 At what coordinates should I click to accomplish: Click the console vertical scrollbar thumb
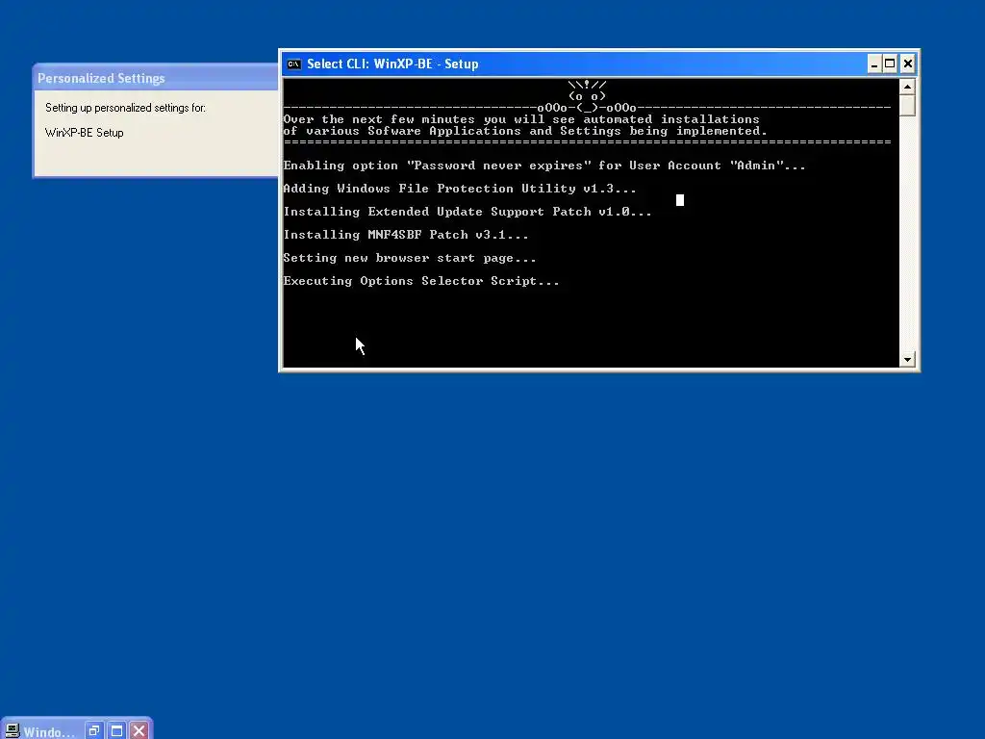[x=907, y=105]
